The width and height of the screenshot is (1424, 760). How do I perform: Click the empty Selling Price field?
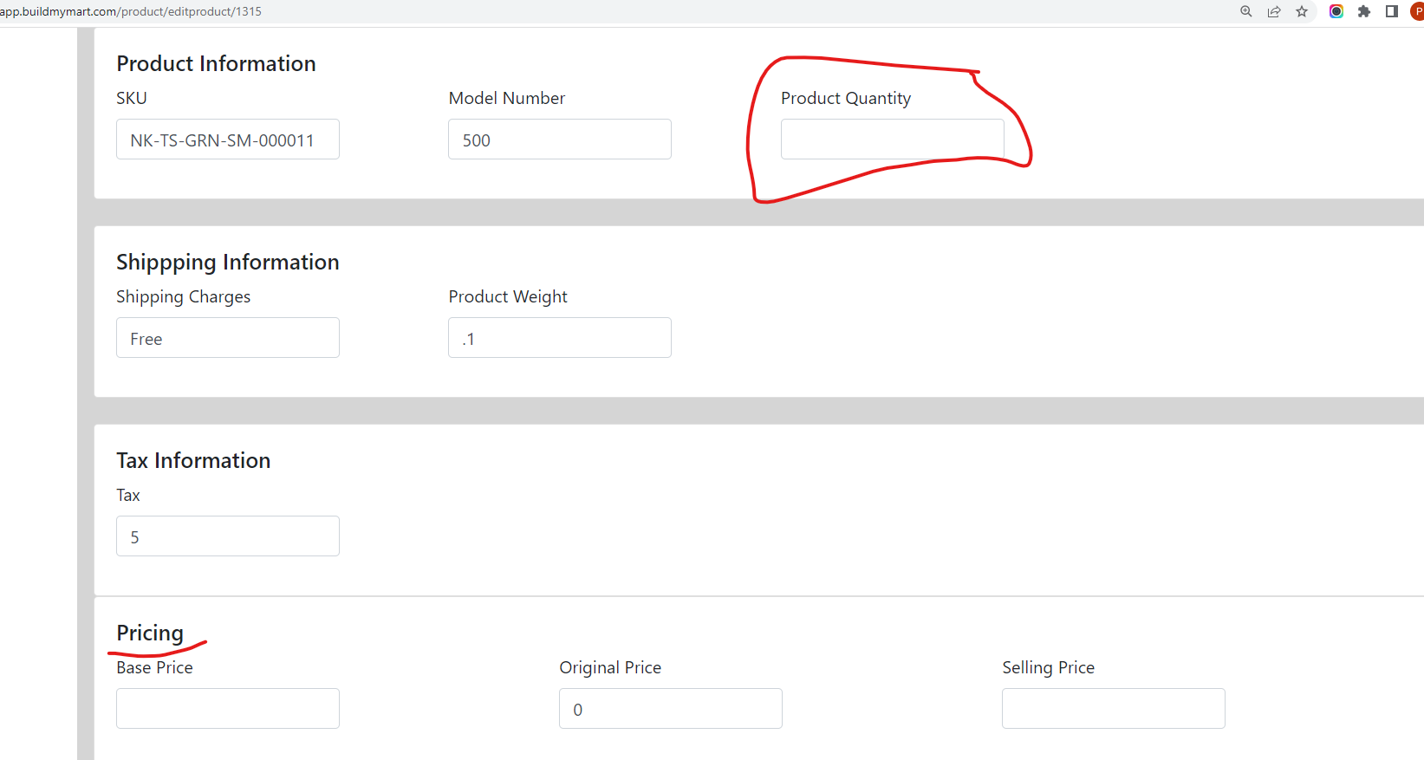click(1114, 709)
